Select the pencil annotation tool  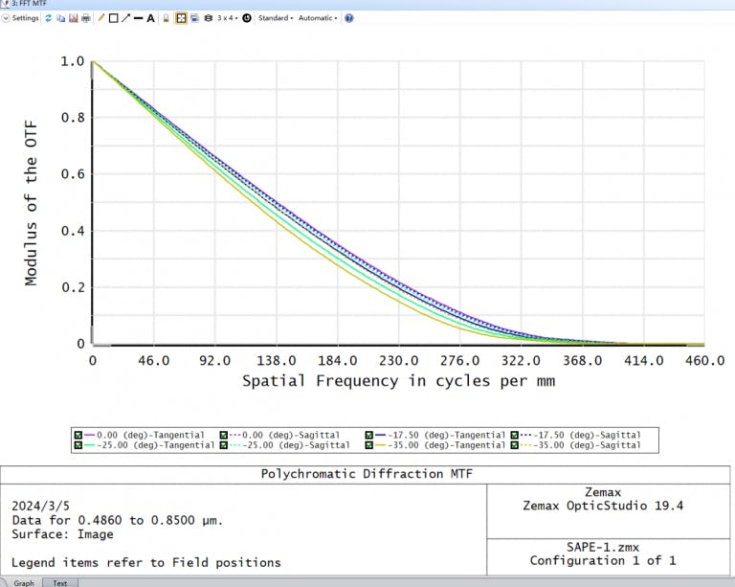coord(101,18)
